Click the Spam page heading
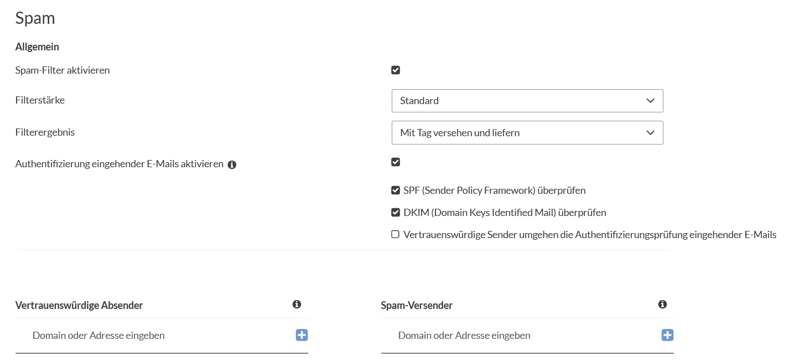This screenshot has width=794, height=361. tap(35, 18)
